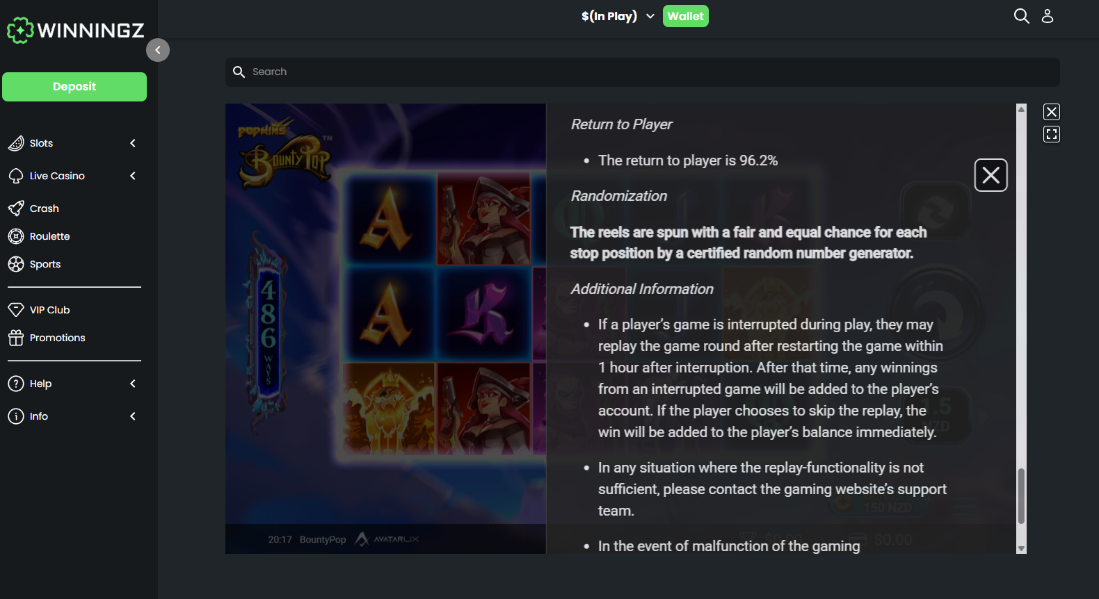Click the Crash rocket icon
The height and width of the screenshot is (599, 1099).
tap(16, 208)
